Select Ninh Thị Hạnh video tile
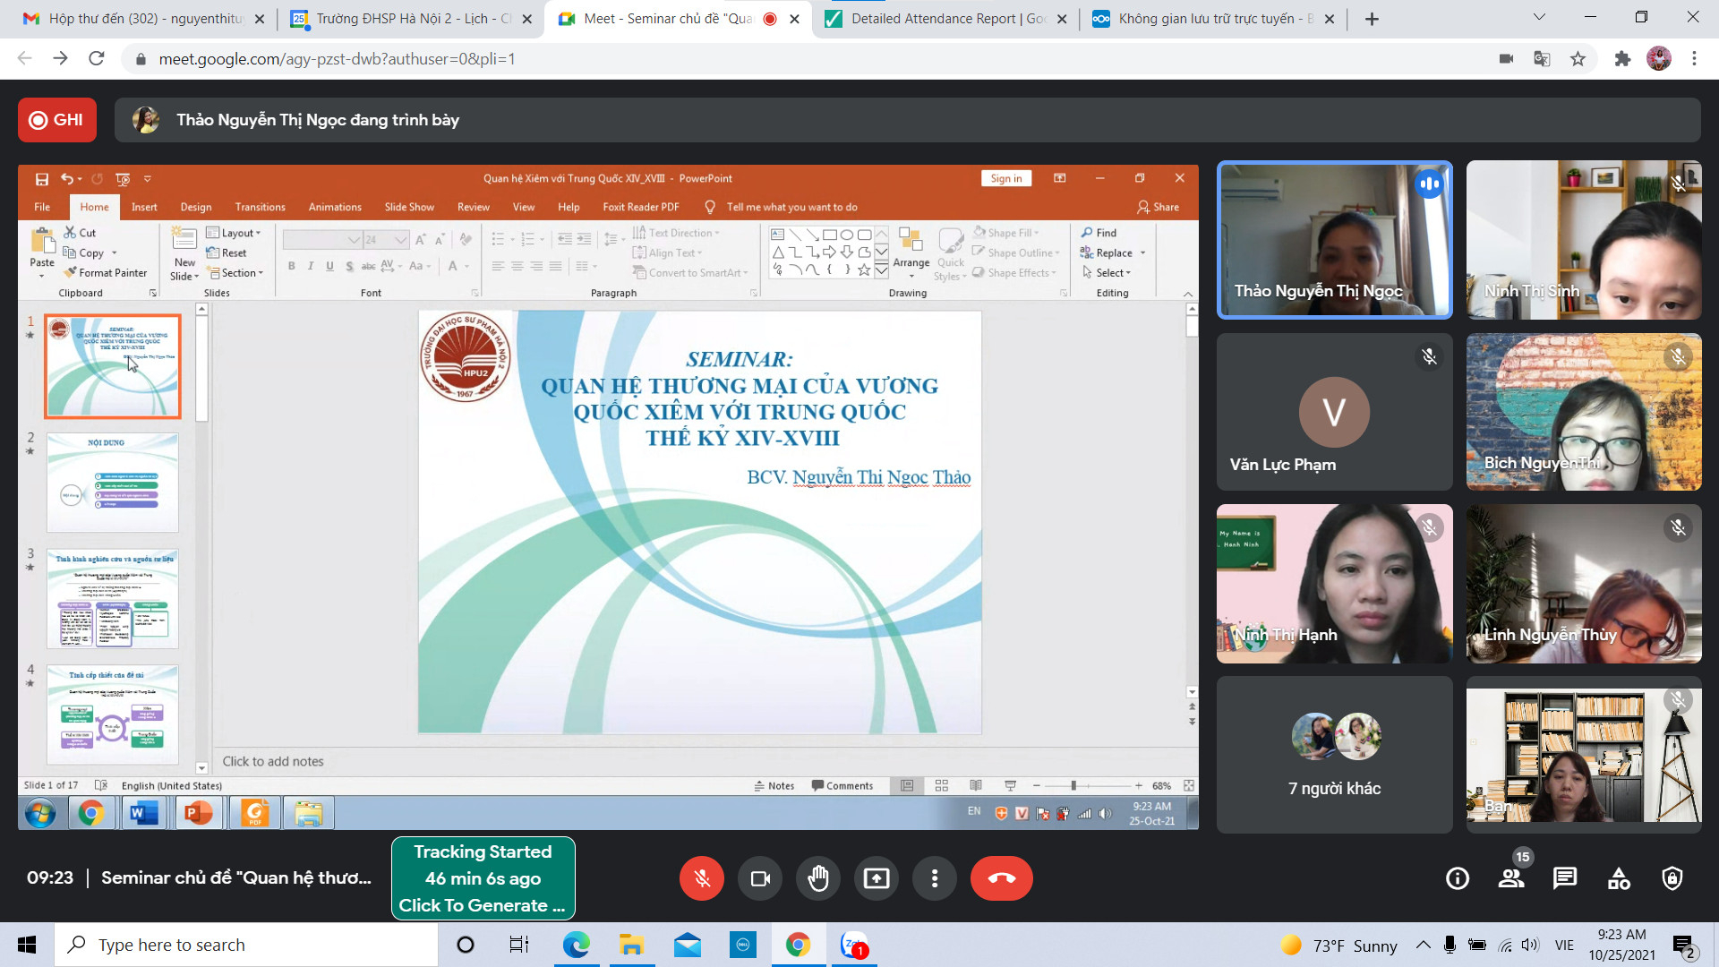1719x967 pixels. (1334, 584)
